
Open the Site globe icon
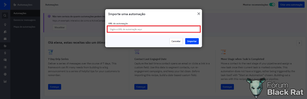[x=5, y=74]
